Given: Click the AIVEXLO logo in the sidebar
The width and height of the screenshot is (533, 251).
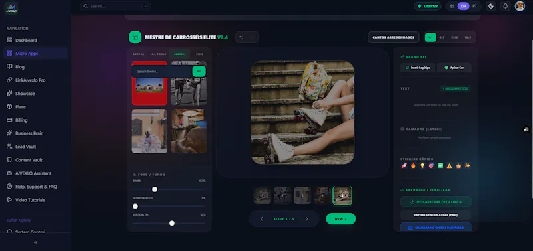Looking at the screenshot, I should pos(11,7).
